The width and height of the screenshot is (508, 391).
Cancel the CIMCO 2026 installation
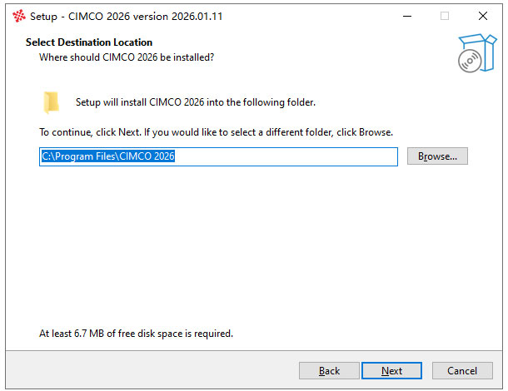[462, 370]
